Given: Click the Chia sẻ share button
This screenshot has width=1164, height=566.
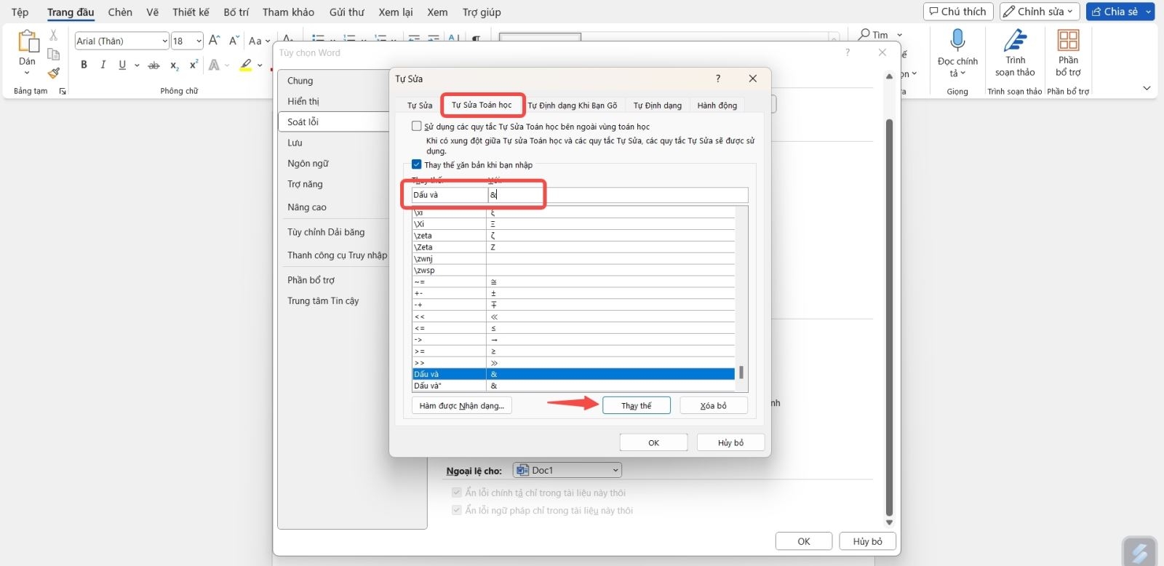Looking at the screenshot, I should (1115, 12).
